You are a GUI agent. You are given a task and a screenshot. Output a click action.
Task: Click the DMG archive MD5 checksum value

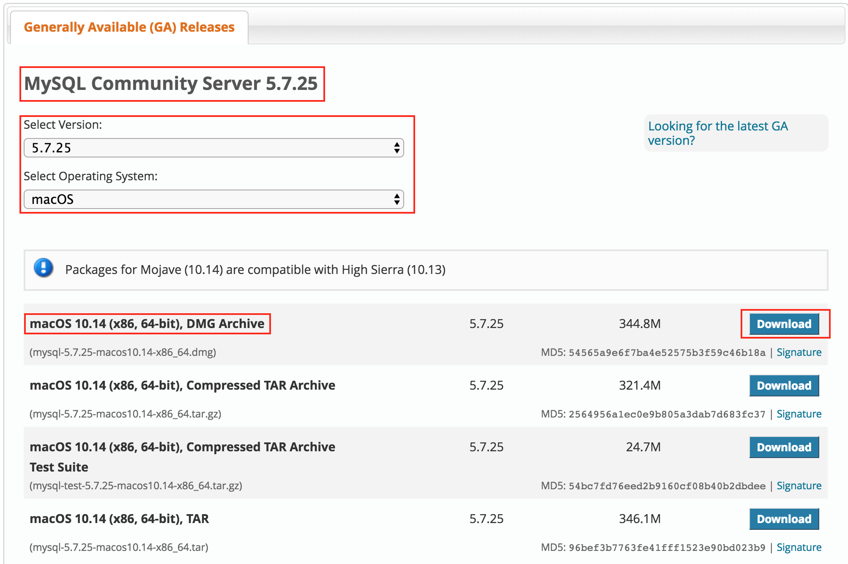click(x=667, y=353)
